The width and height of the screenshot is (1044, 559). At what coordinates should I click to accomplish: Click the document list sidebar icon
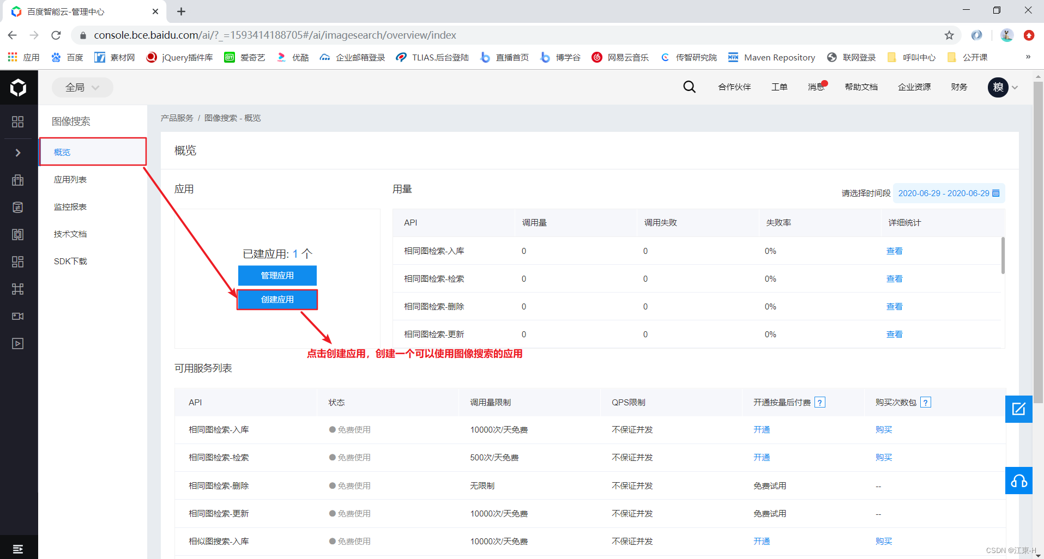point(18,207)
